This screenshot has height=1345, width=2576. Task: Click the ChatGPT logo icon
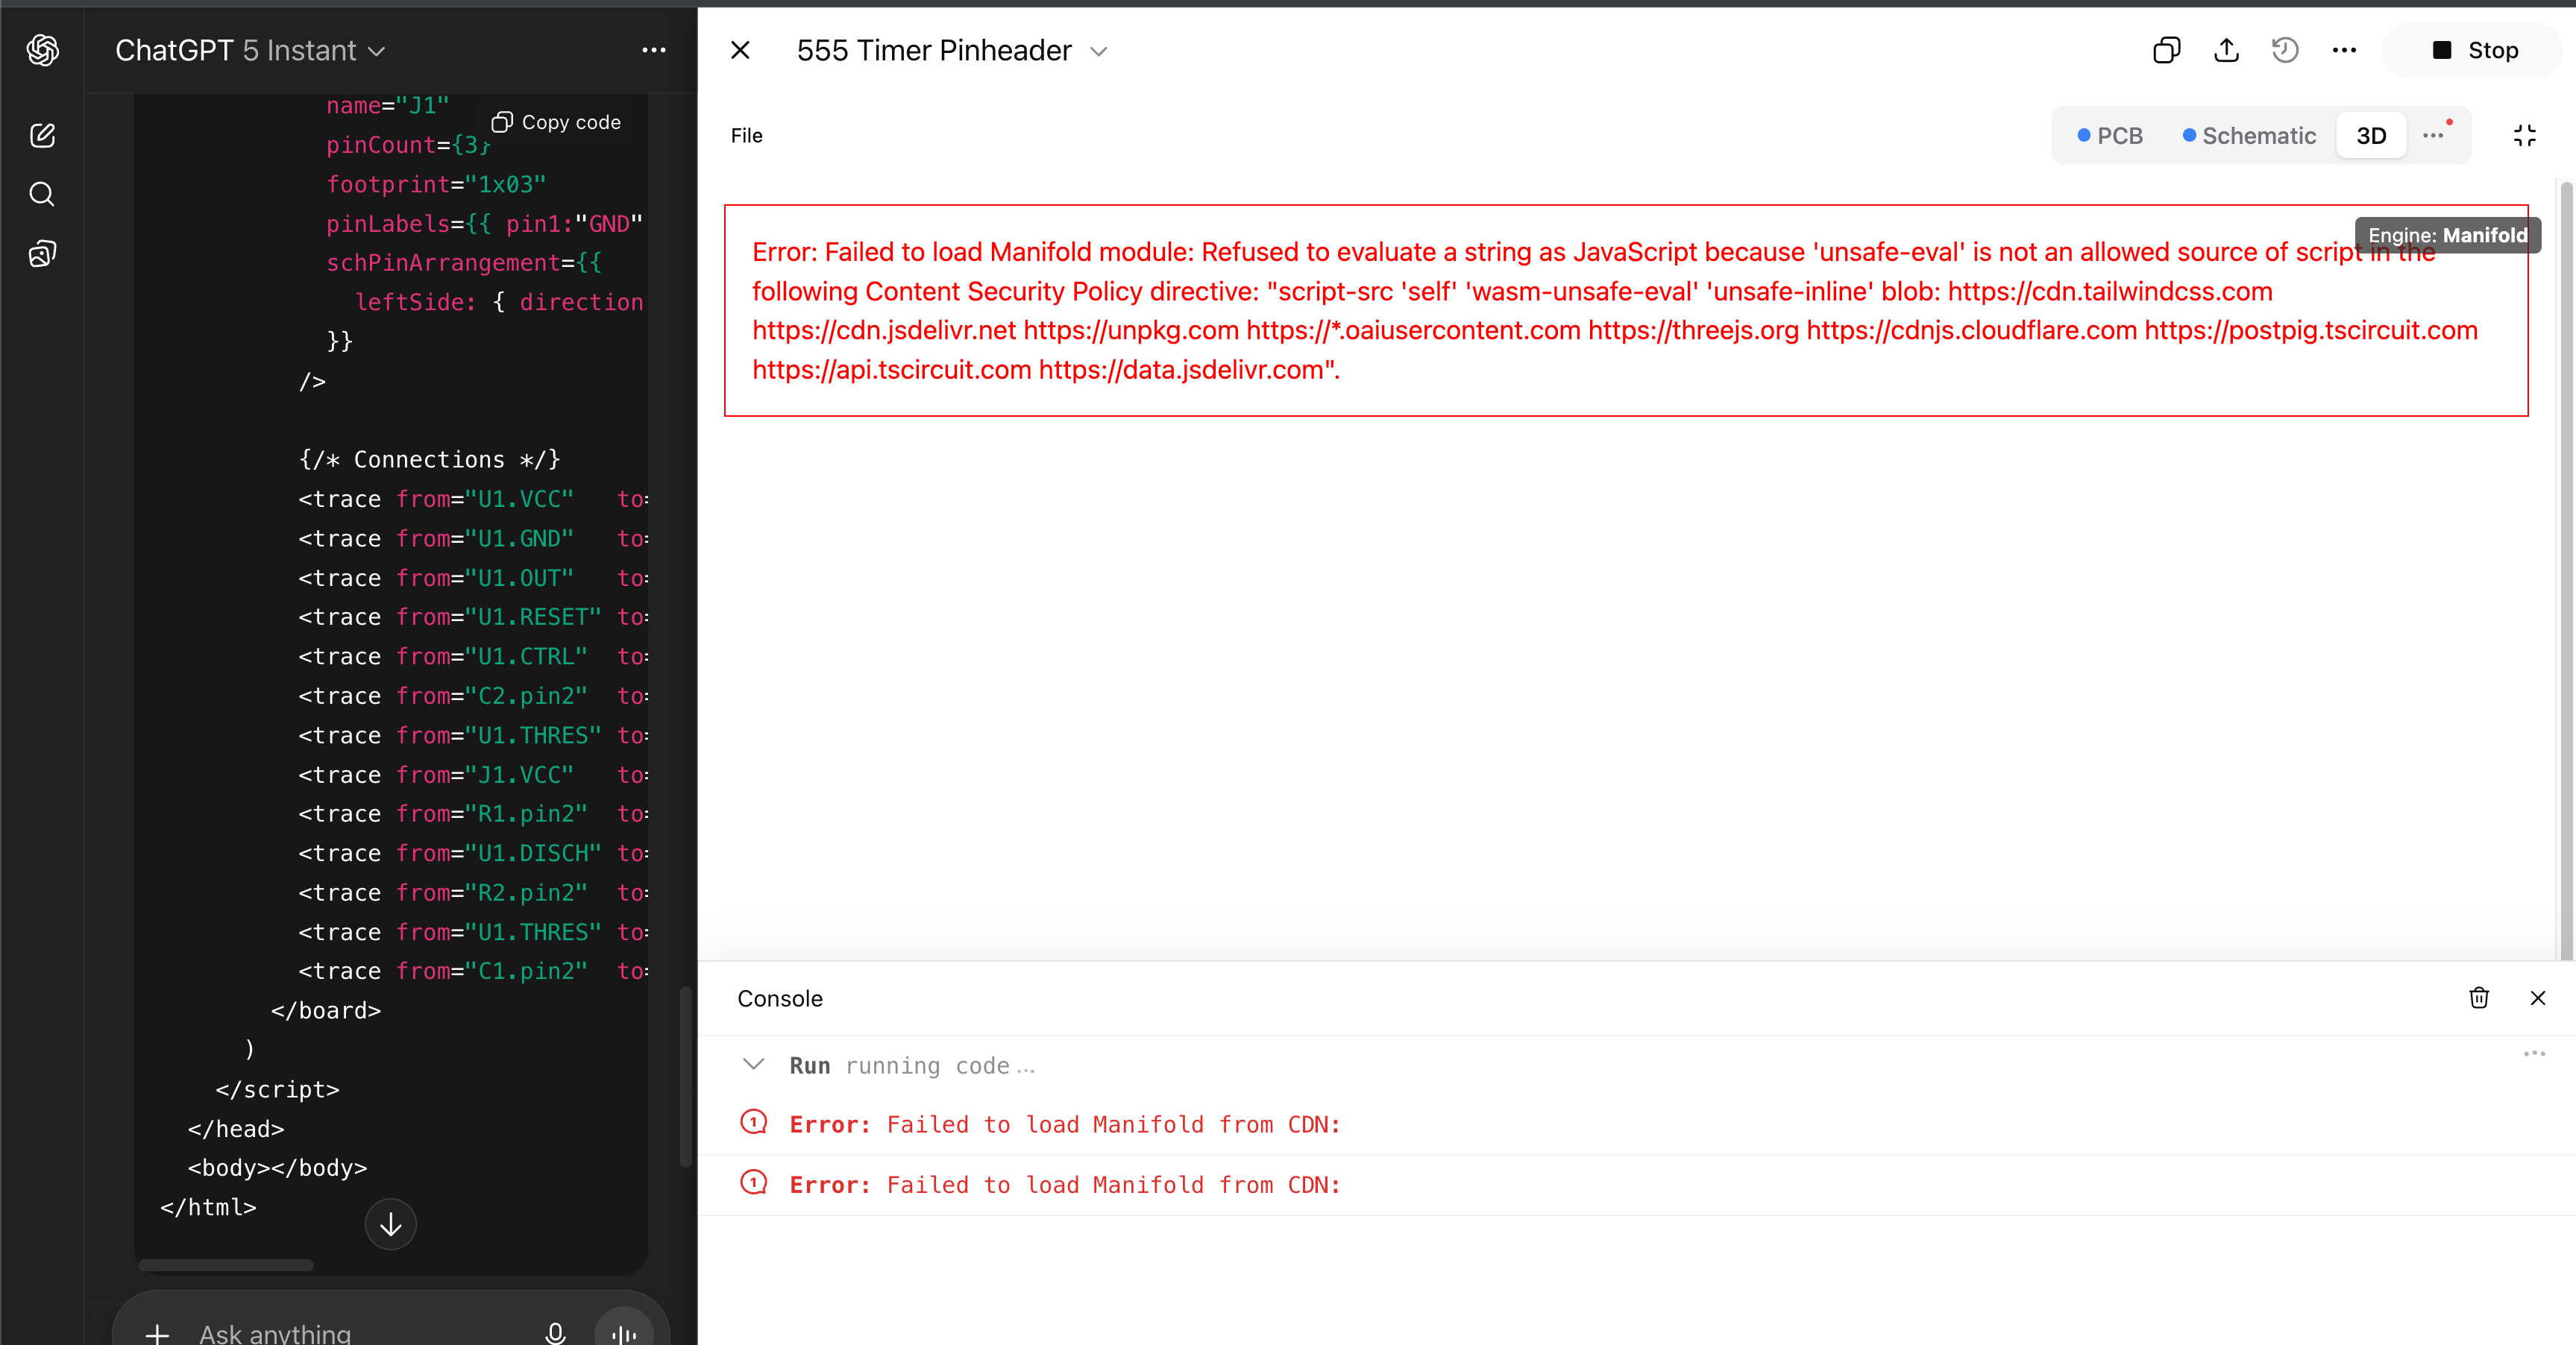point(42,50)
